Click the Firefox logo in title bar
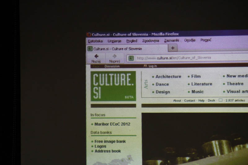Image resolution: width=248 pixels, height=165 pixels. click(89, 35)
